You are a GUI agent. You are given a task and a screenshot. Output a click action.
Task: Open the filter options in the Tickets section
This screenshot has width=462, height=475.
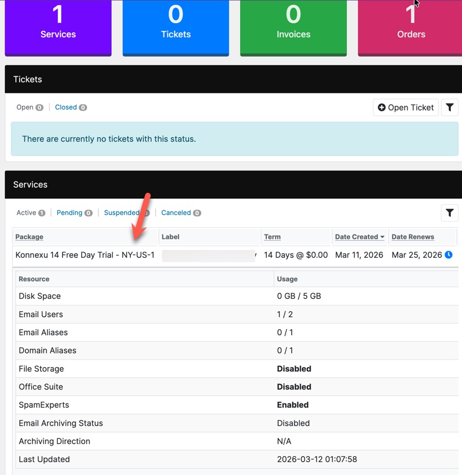[x=450, y=107]
